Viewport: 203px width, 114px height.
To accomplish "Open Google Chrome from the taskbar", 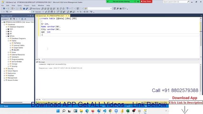I will pyautogui.click(x=110, y=111).
